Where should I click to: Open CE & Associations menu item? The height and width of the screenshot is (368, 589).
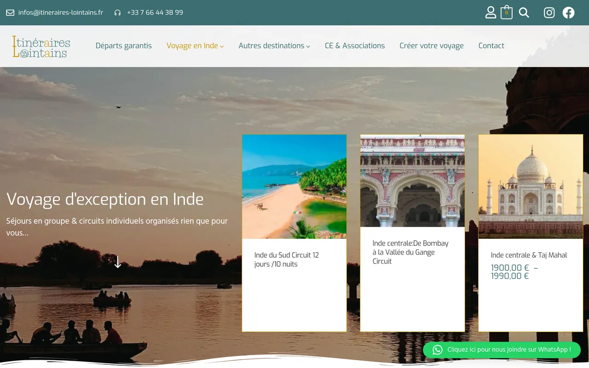pyautogui.click(x=355, y=46)
